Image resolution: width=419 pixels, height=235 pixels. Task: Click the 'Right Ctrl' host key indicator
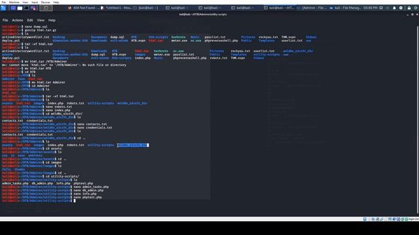pos(414,219)
